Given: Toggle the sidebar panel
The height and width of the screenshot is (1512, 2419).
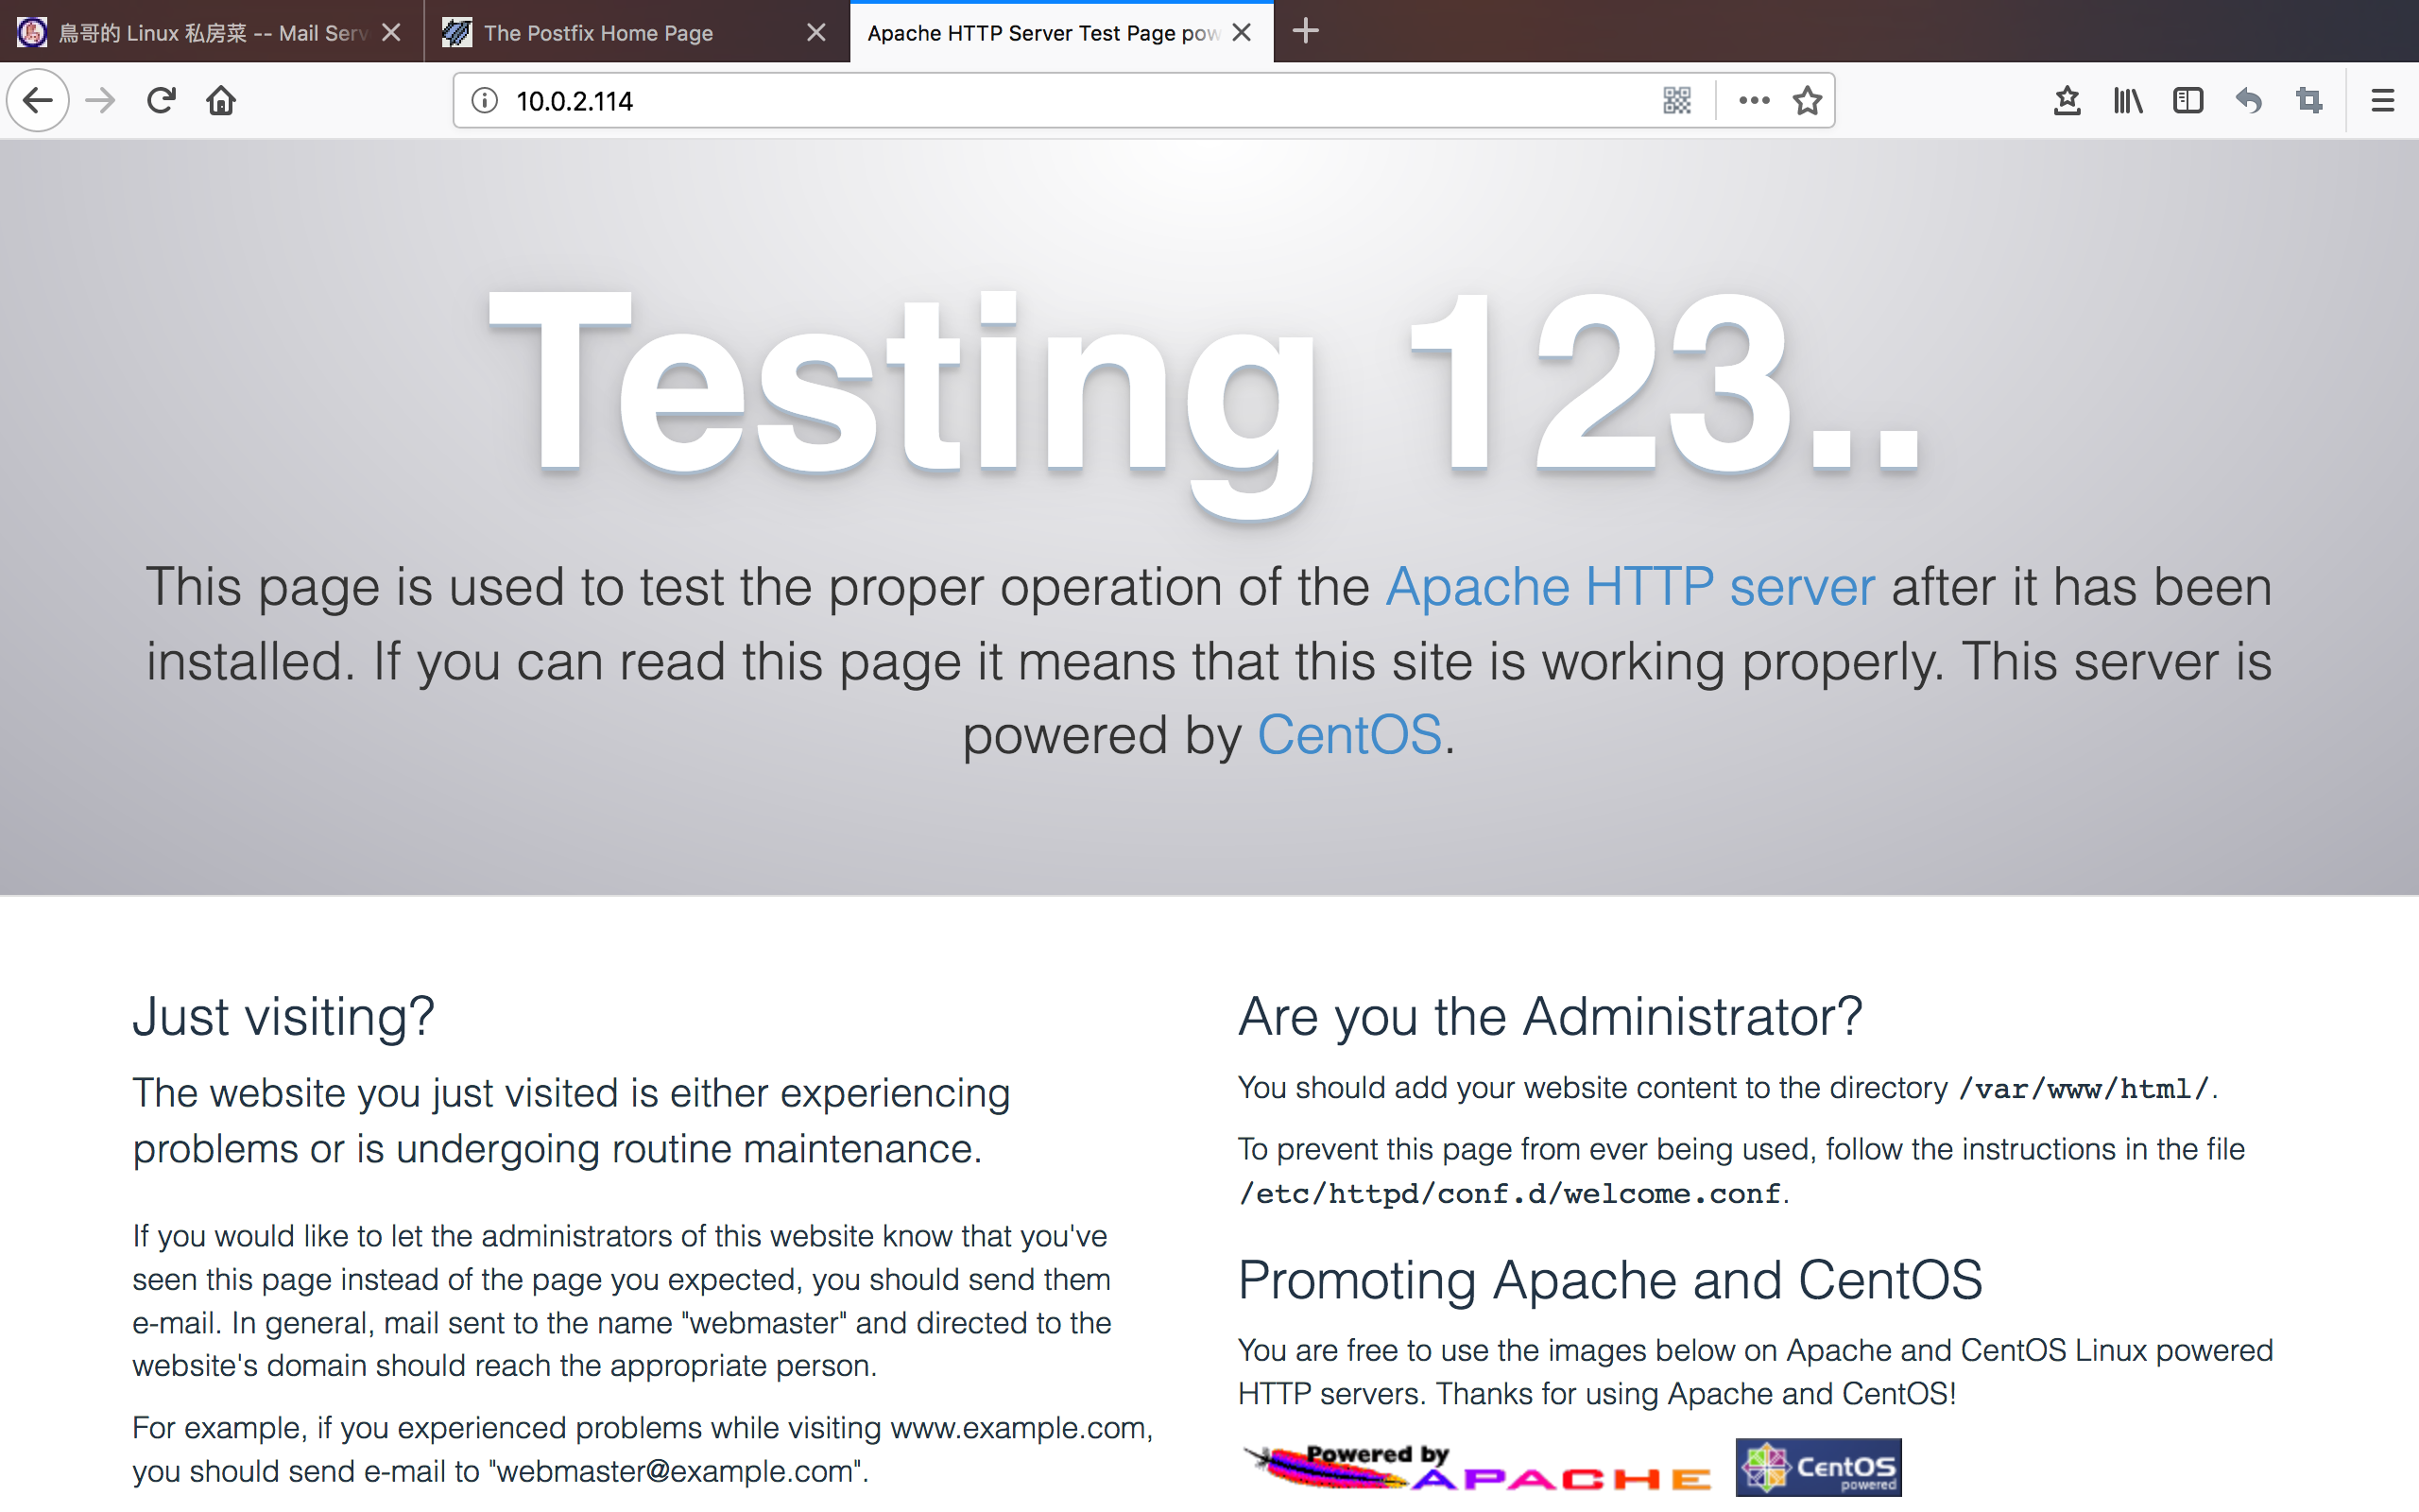Looking at the screenshot, I should [x=2187, y=100].
